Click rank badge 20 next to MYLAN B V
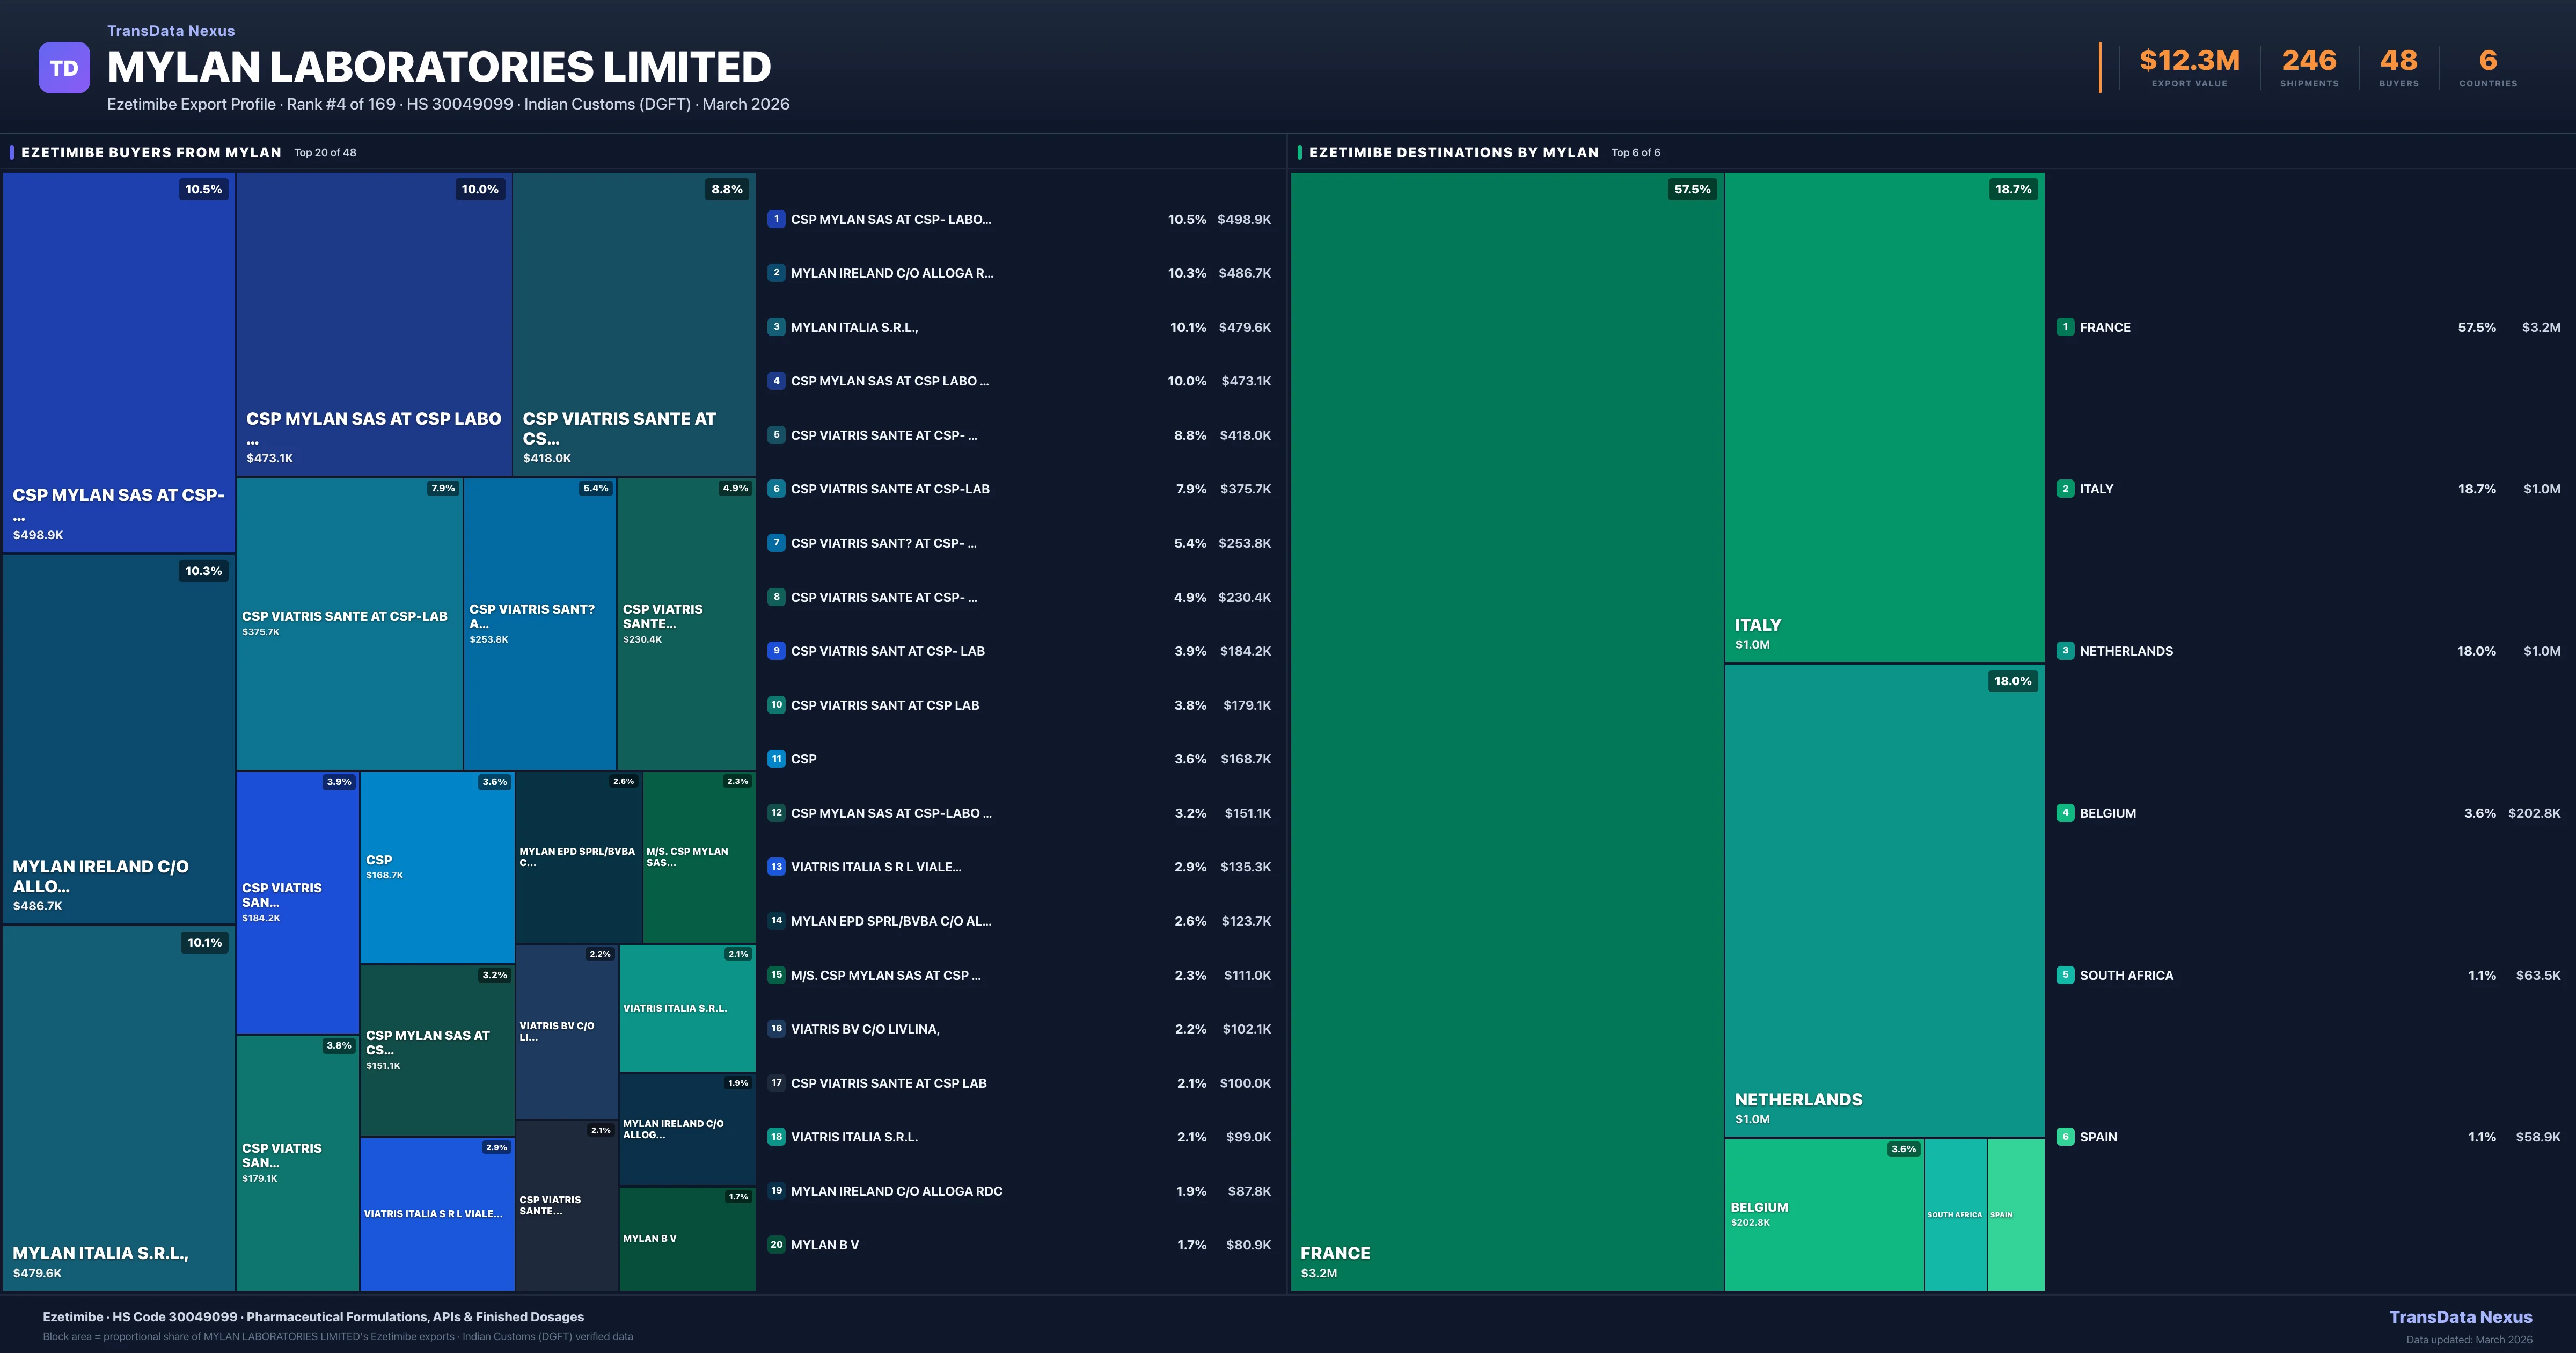The width and height of the screenshot is (2576, 1353). tap(776, 1245)
